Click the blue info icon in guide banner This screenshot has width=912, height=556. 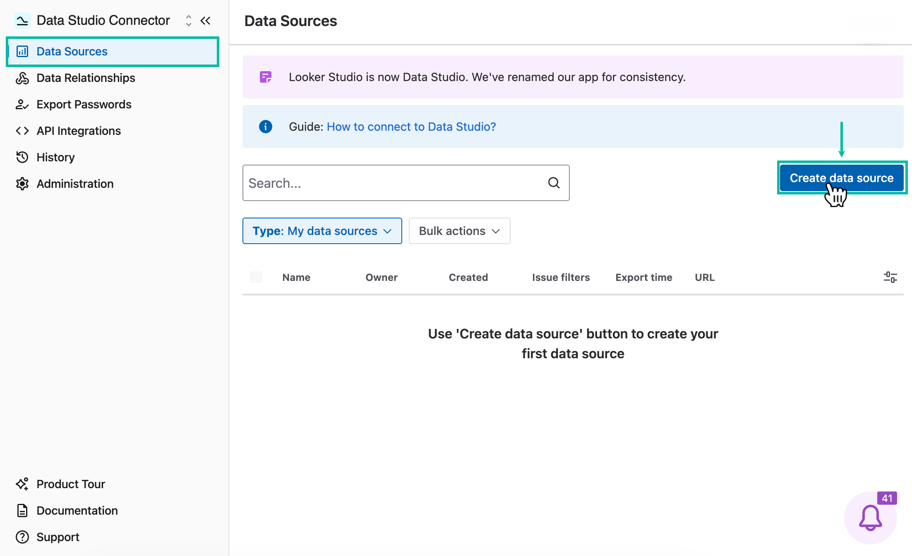(x=266, y=127)
